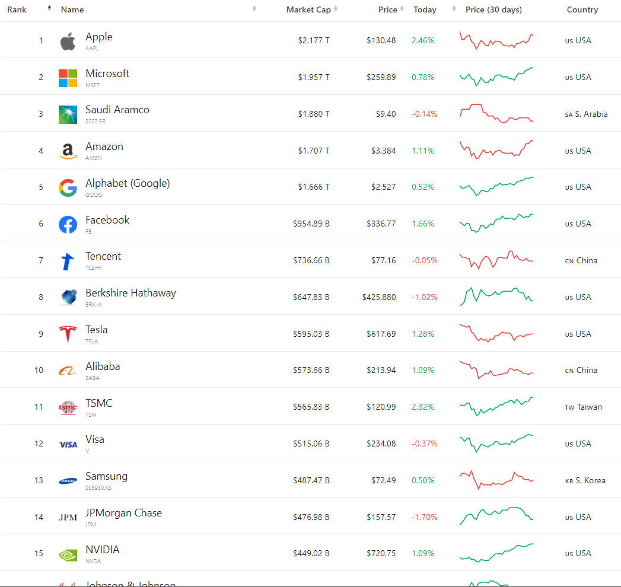621x587 pixels.
Task: Click the Visa logo icon
Action: pos(68,445)
